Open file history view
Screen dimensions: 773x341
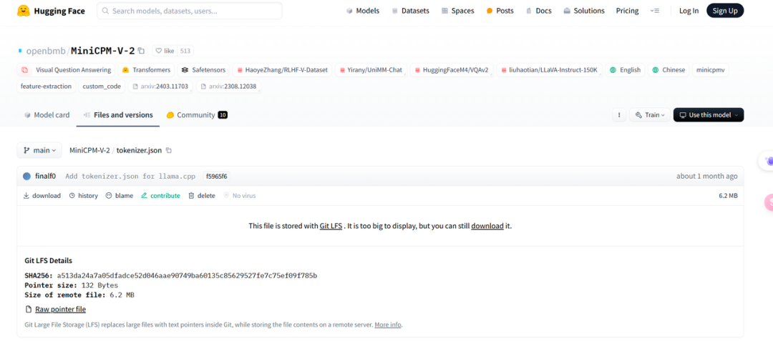(83, 196)
